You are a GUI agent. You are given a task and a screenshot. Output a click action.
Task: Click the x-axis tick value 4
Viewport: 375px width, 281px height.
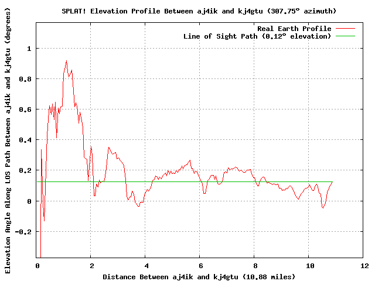[x=146, y=266]
